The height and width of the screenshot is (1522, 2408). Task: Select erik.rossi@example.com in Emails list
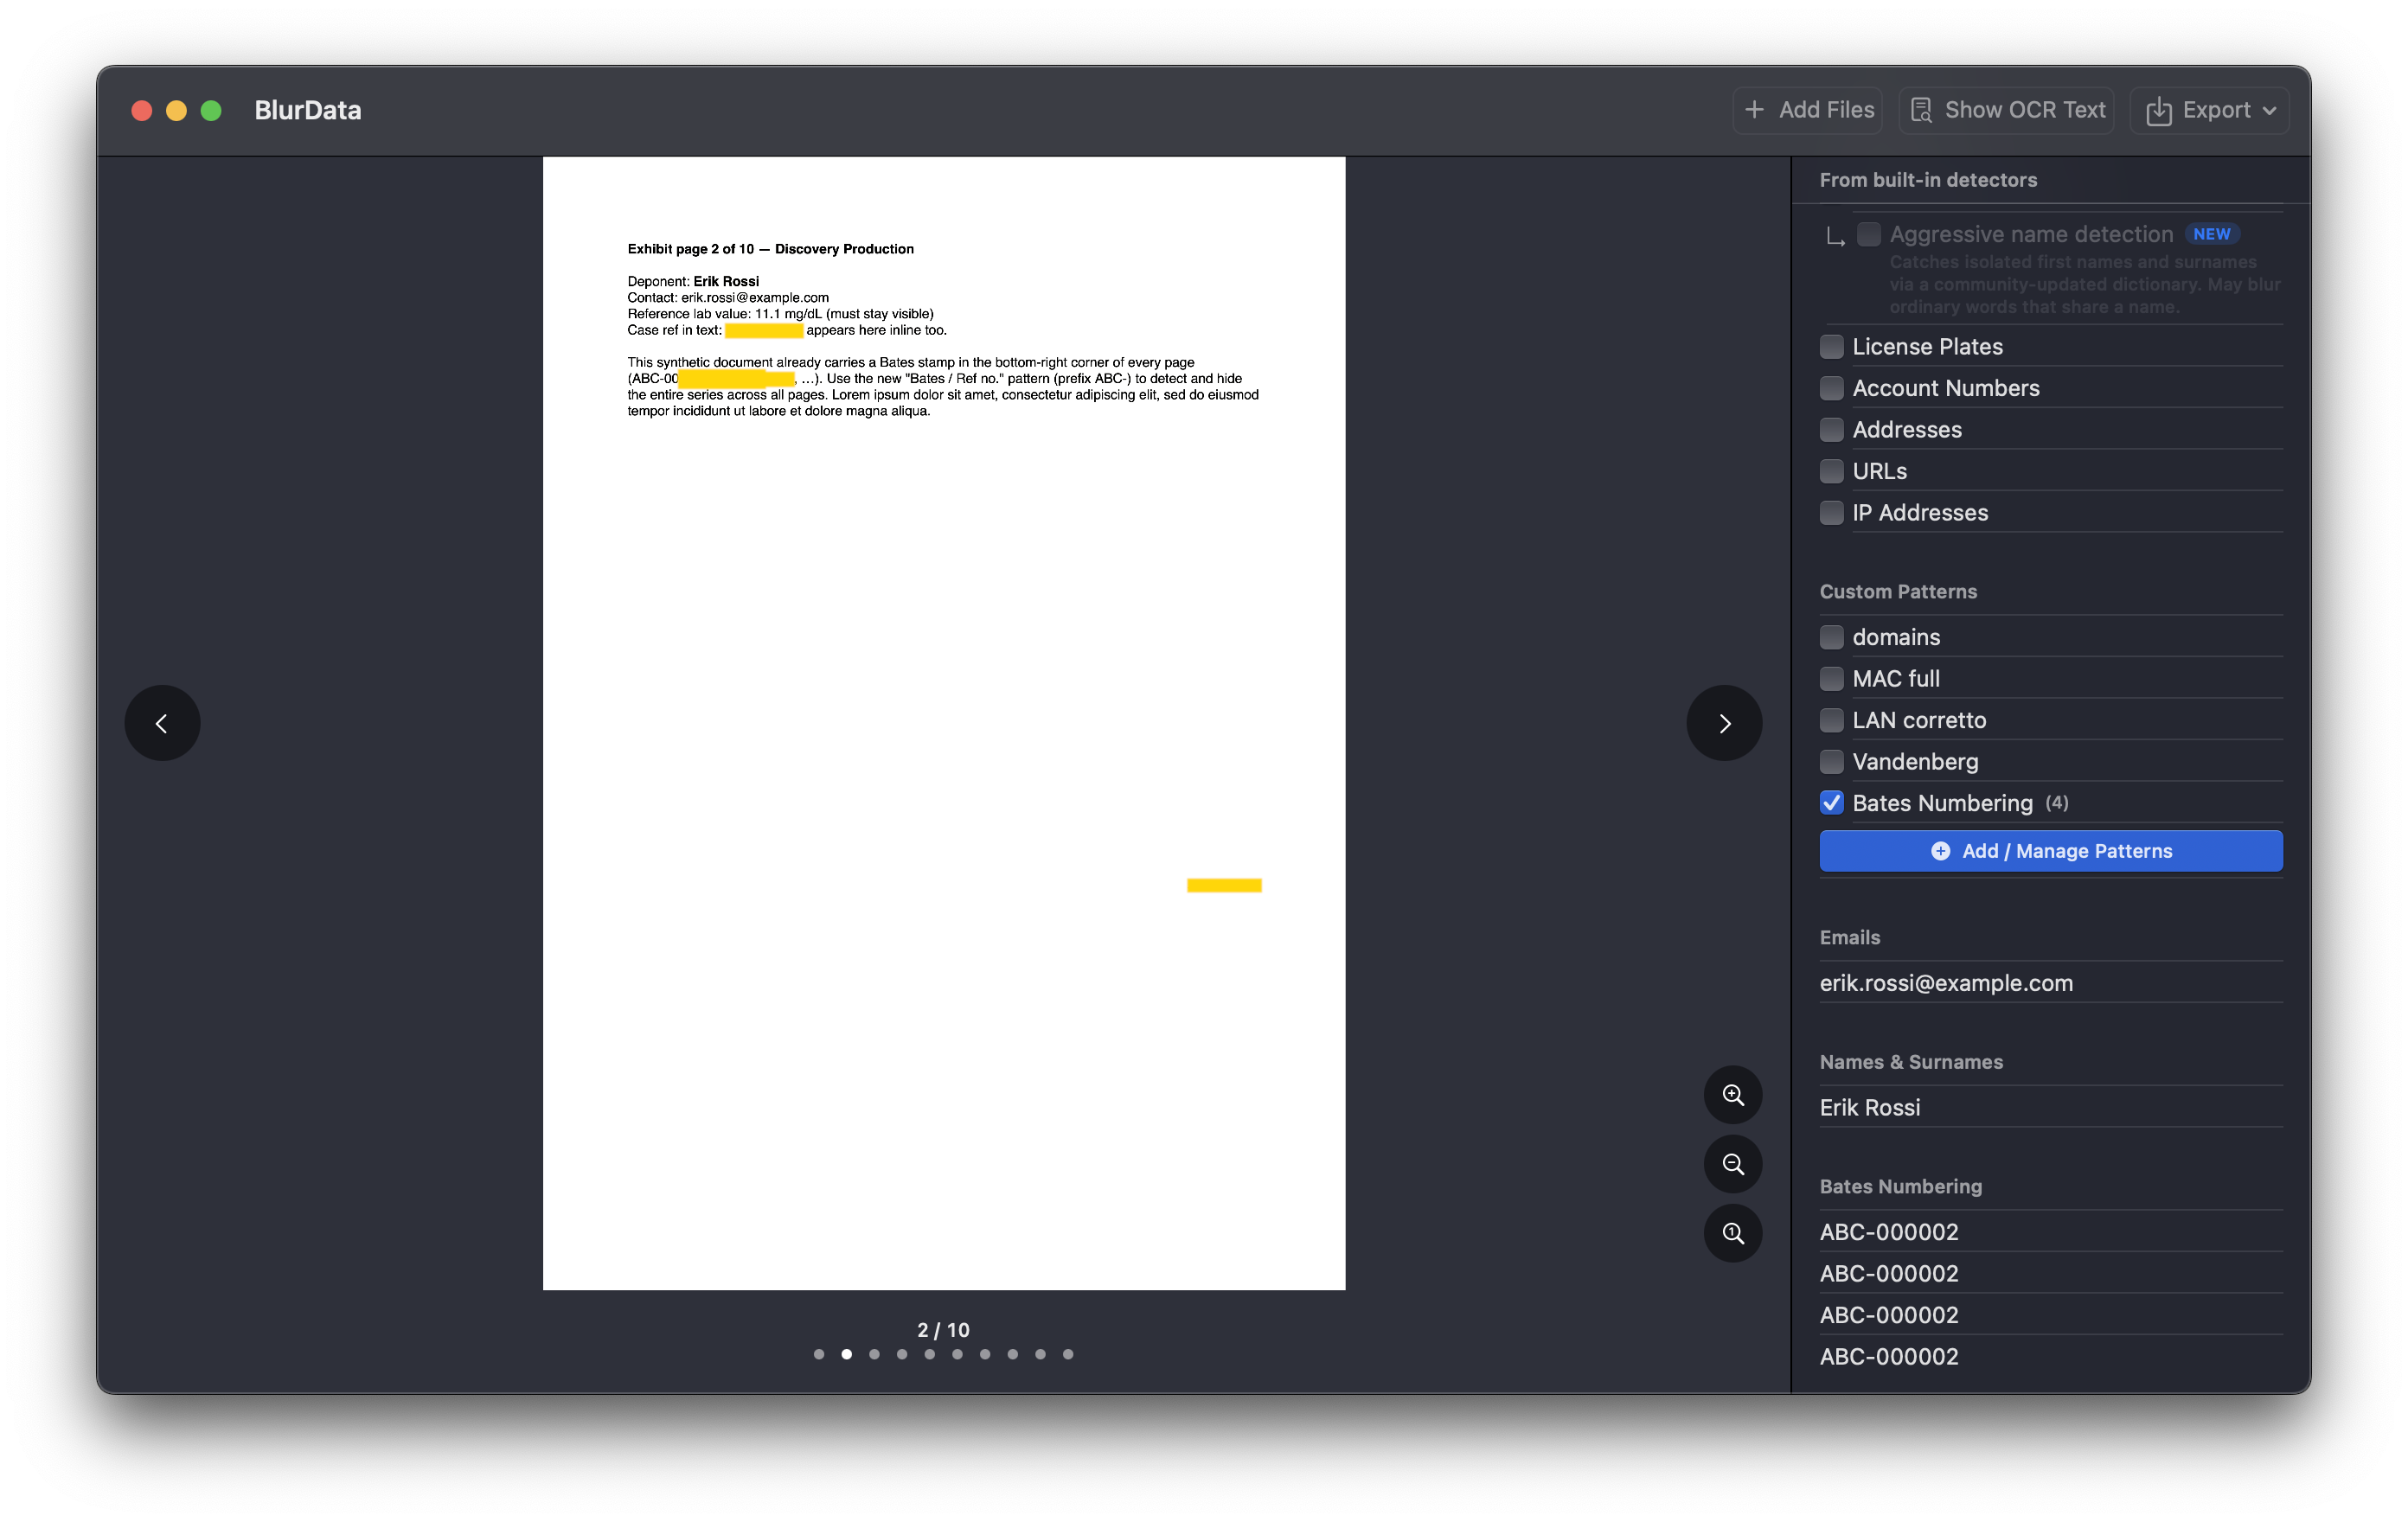pyautogui.click(x=2050, y=983)
